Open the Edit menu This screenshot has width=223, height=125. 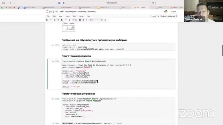coord(54,16)
